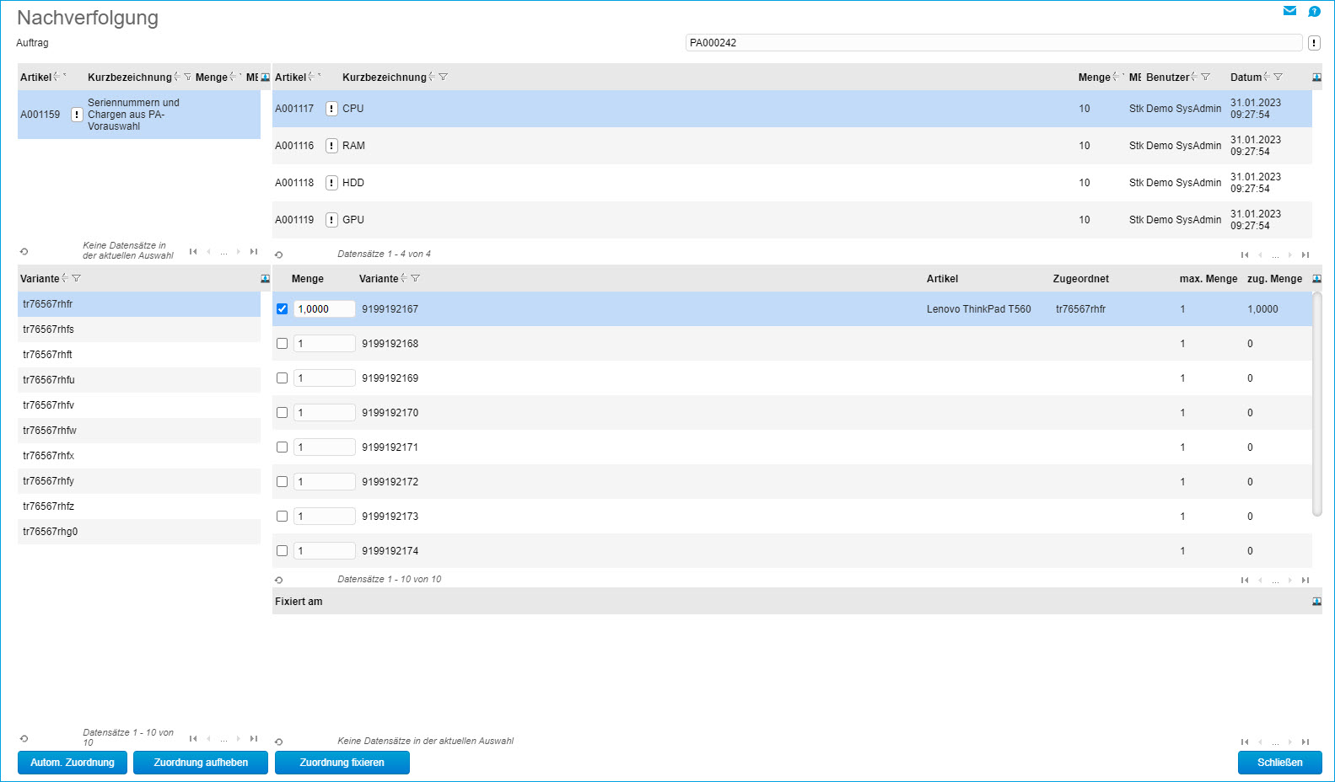Open filter for Benutzer column

1205,78
